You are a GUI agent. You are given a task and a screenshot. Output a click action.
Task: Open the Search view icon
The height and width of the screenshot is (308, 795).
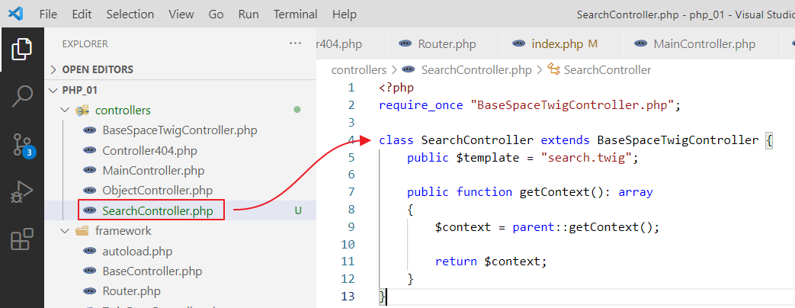[x=21, y=97]
